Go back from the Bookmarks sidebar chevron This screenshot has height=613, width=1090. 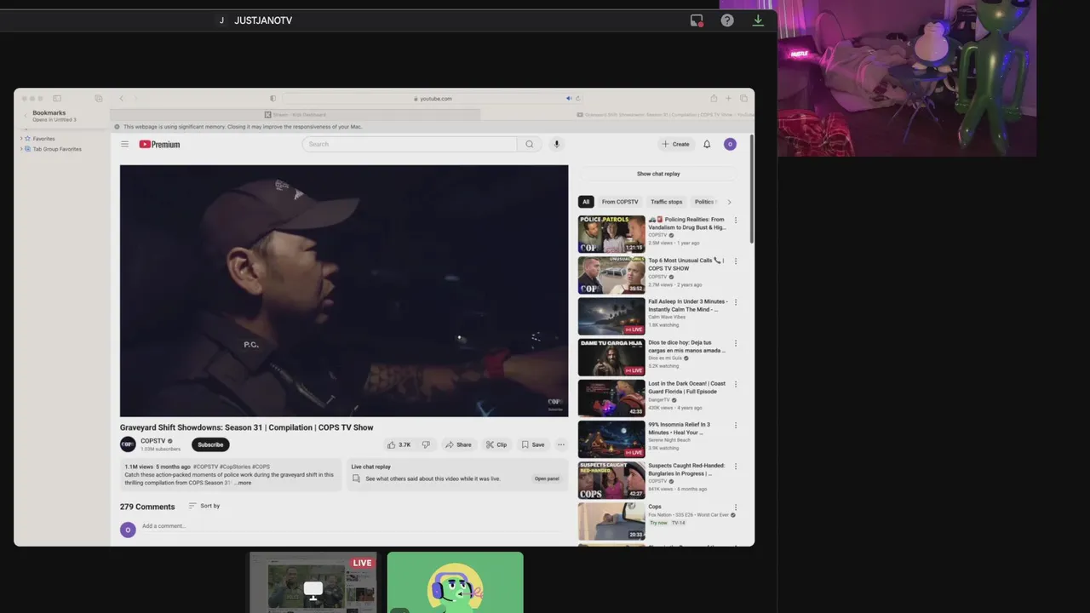(x=26, y=116)
